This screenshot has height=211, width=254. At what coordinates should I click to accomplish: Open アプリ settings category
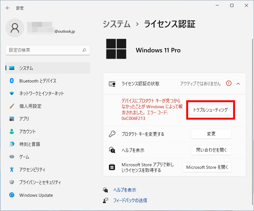coord(48,119)
